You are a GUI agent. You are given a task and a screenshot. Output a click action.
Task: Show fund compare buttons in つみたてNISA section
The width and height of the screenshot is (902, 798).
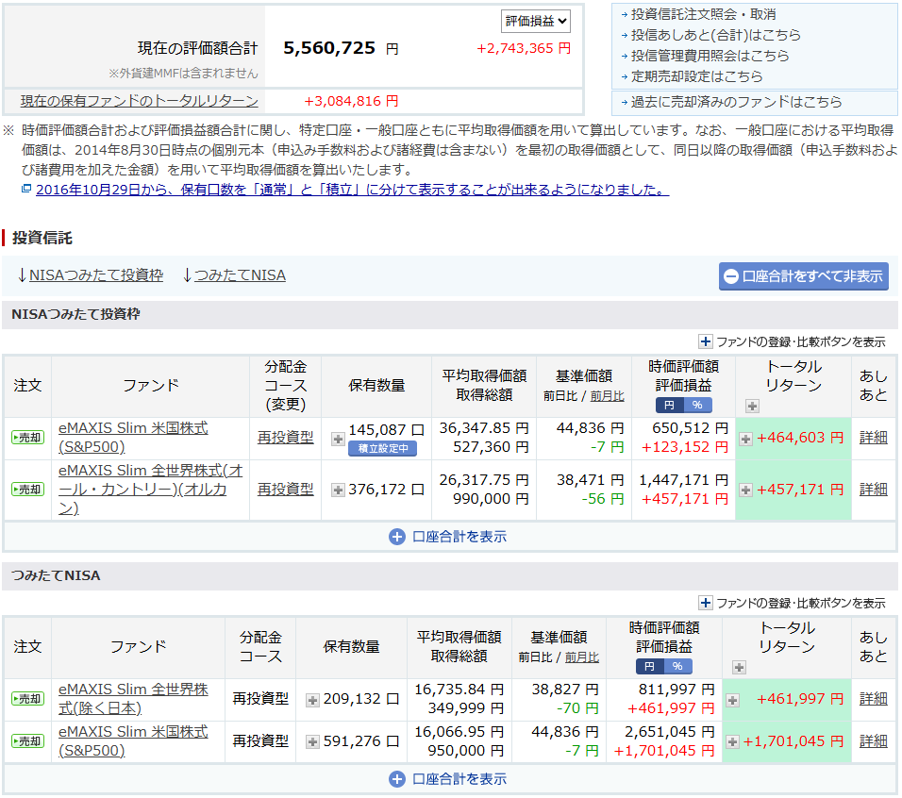[x=793, y=603]
